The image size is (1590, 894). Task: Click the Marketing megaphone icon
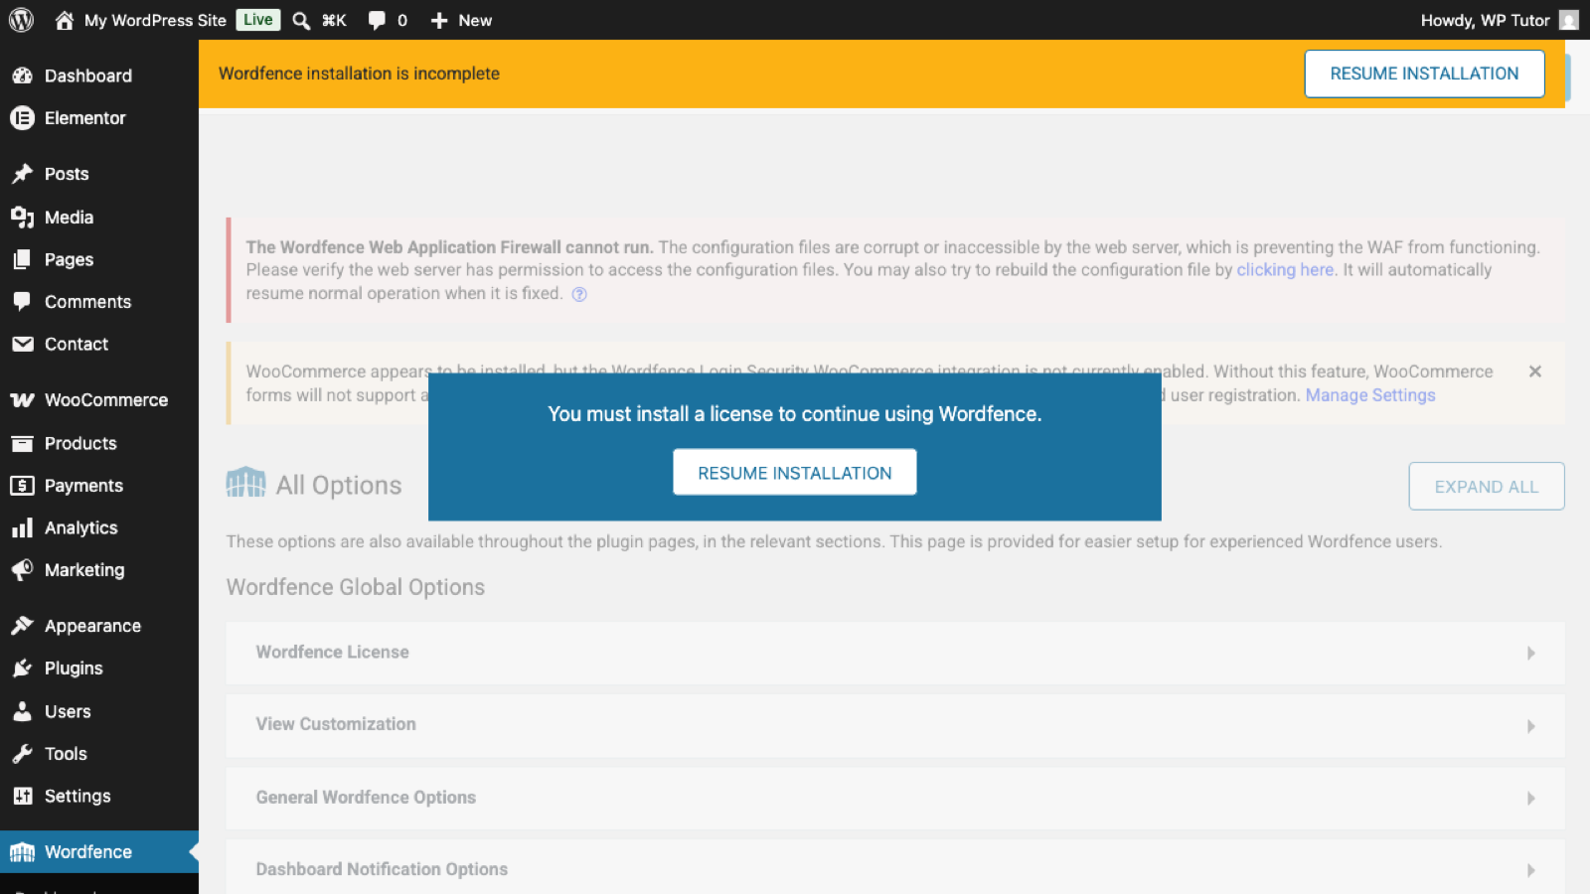pyautogui.click(x=22, y=570)
